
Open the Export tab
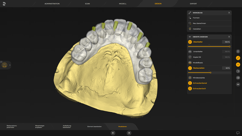coord(193,4)
